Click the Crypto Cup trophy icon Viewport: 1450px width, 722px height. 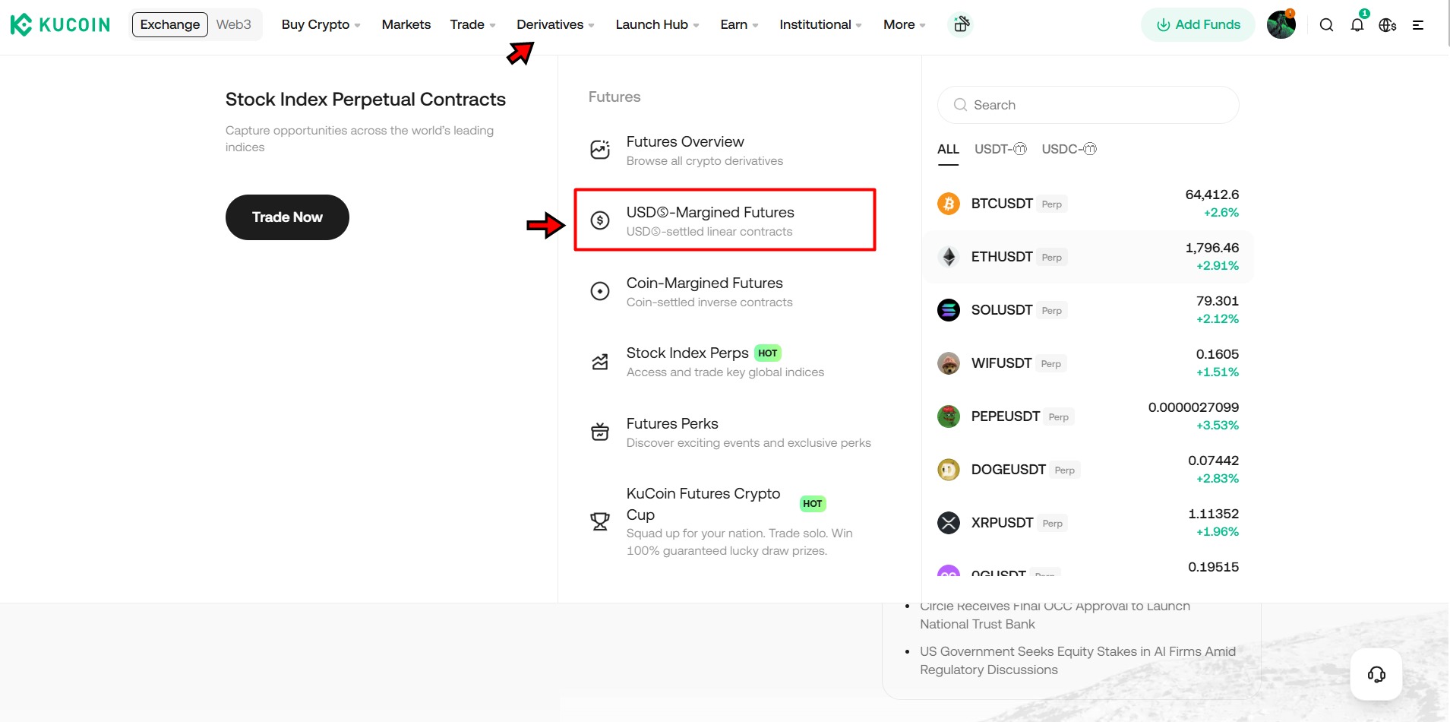600,521
